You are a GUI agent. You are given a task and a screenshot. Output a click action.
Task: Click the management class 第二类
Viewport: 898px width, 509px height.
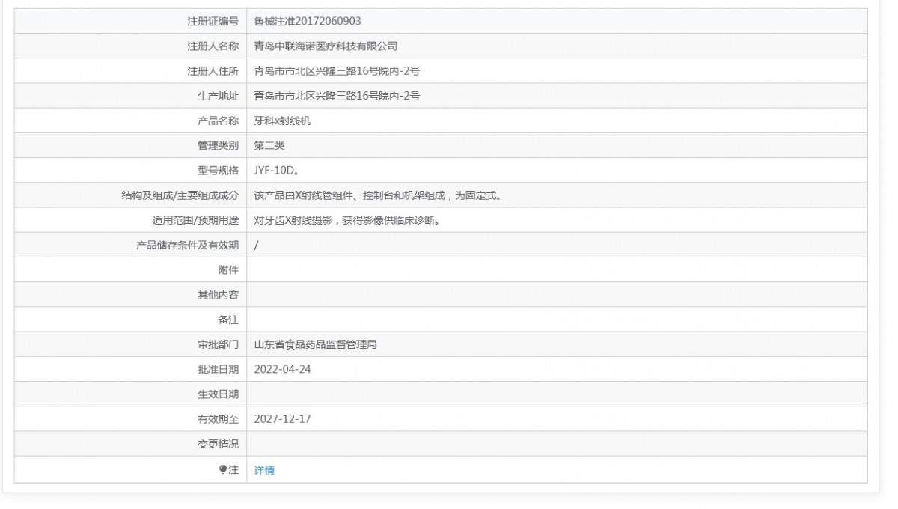(269, 145)
